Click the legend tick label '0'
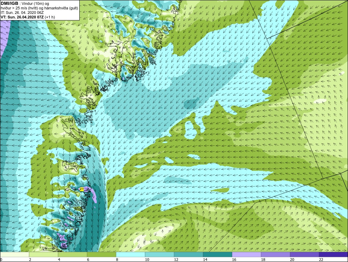 [1, 260]
